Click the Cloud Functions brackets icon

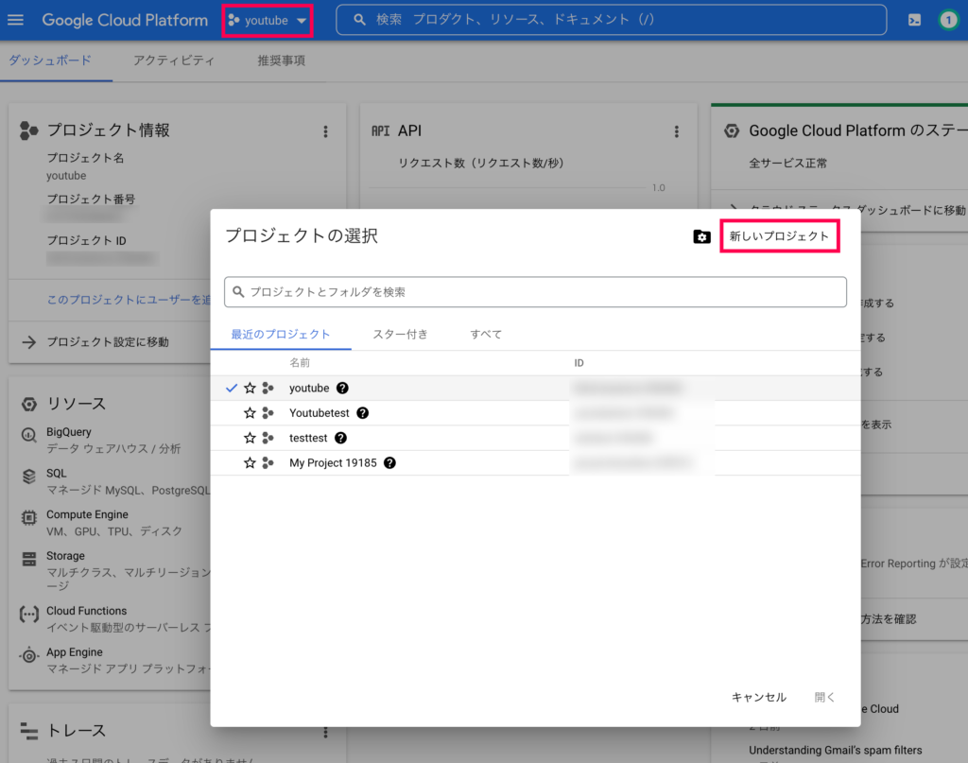(x=29, y=615)
